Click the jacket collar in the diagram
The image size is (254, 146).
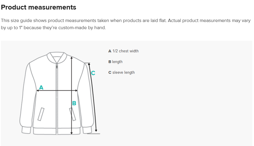tap(57, 58)
